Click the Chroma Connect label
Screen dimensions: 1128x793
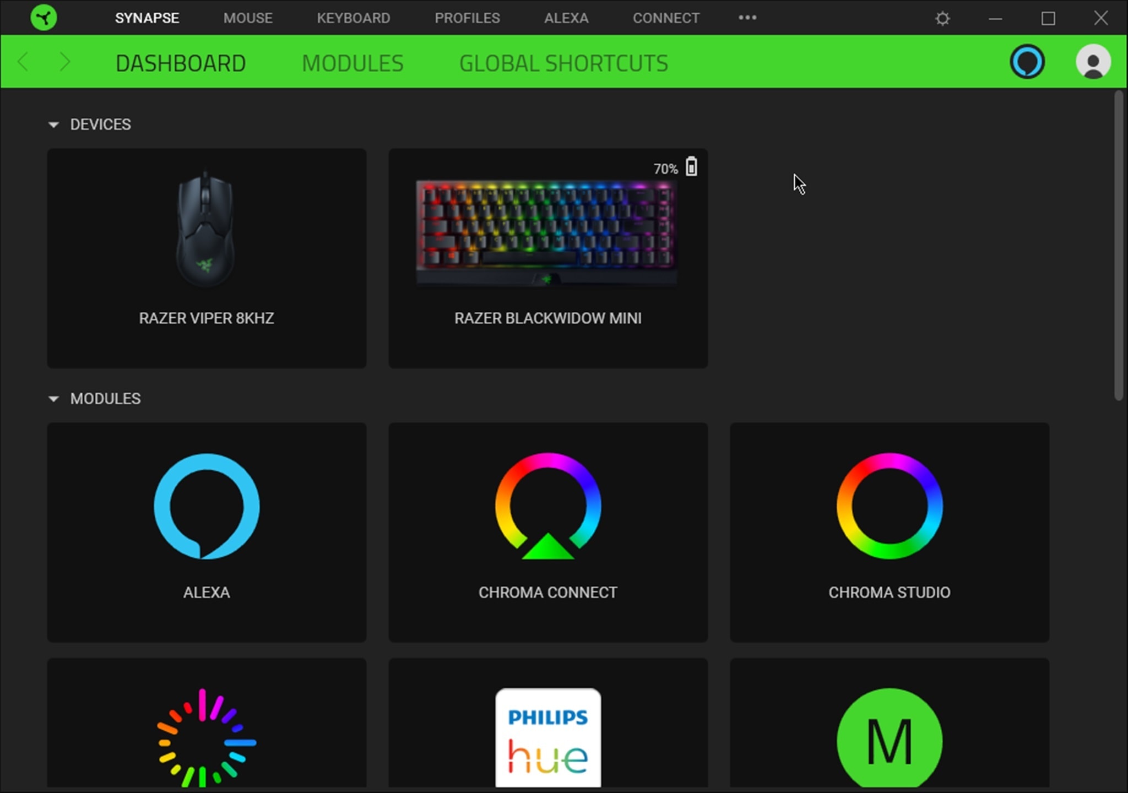point(548,593)
